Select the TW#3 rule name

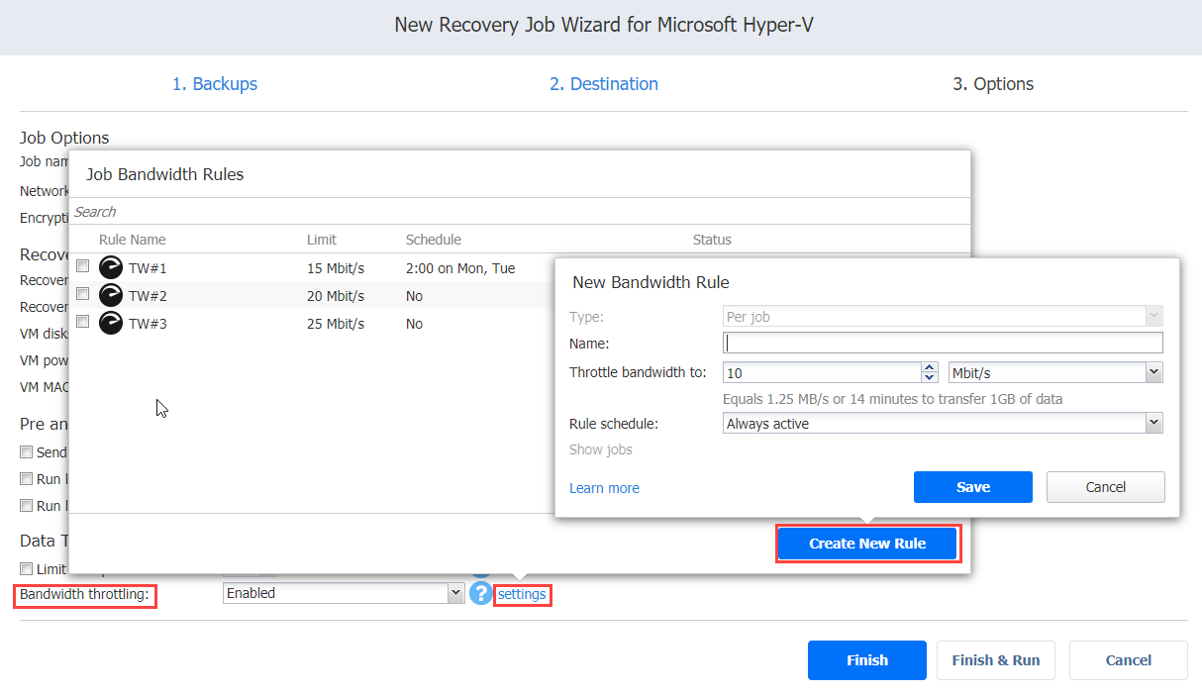coord(148,324)
